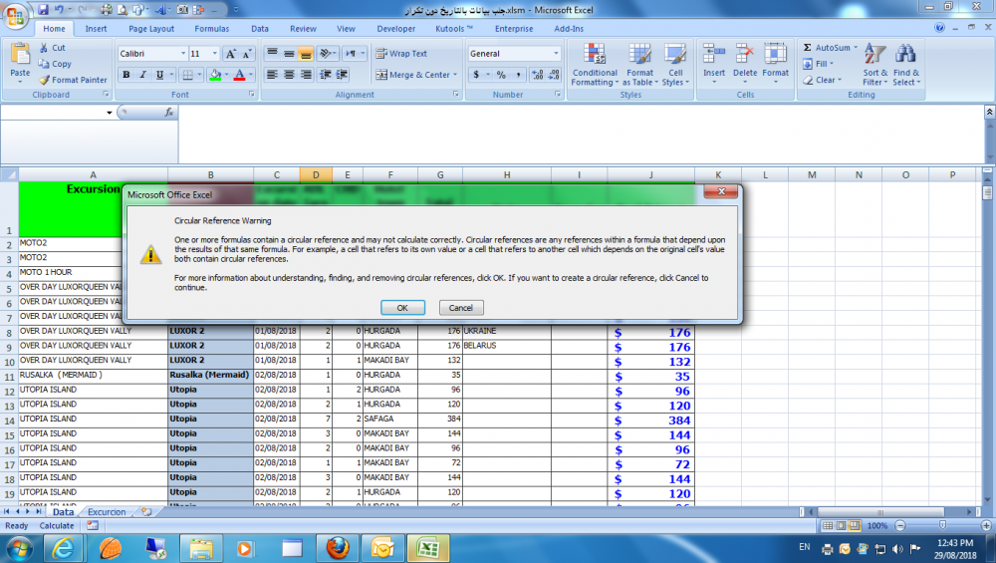This screenshot has width=996, height=563.
Task: Choose Fill Color yellow swatch
Action: [x=215, y=75]
